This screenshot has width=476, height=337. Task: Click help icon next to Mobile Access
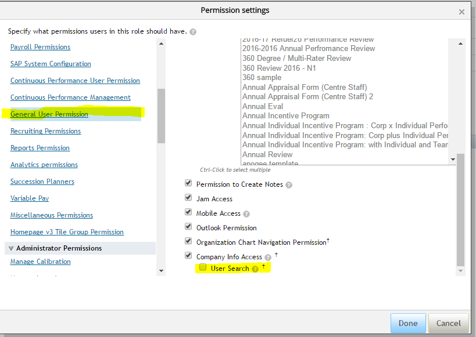coord(246,214)
